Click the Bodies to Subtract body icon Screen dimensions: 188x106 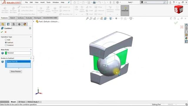pos(3,62)
